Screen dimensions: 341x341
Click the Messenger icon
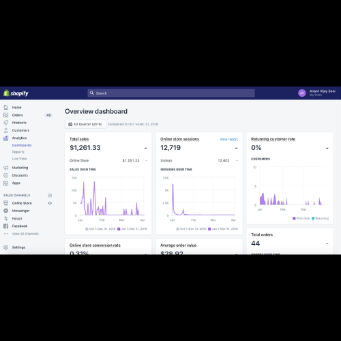click(x=6, y=211)
